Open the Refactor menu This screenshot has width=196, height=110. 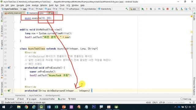point(44,5)
